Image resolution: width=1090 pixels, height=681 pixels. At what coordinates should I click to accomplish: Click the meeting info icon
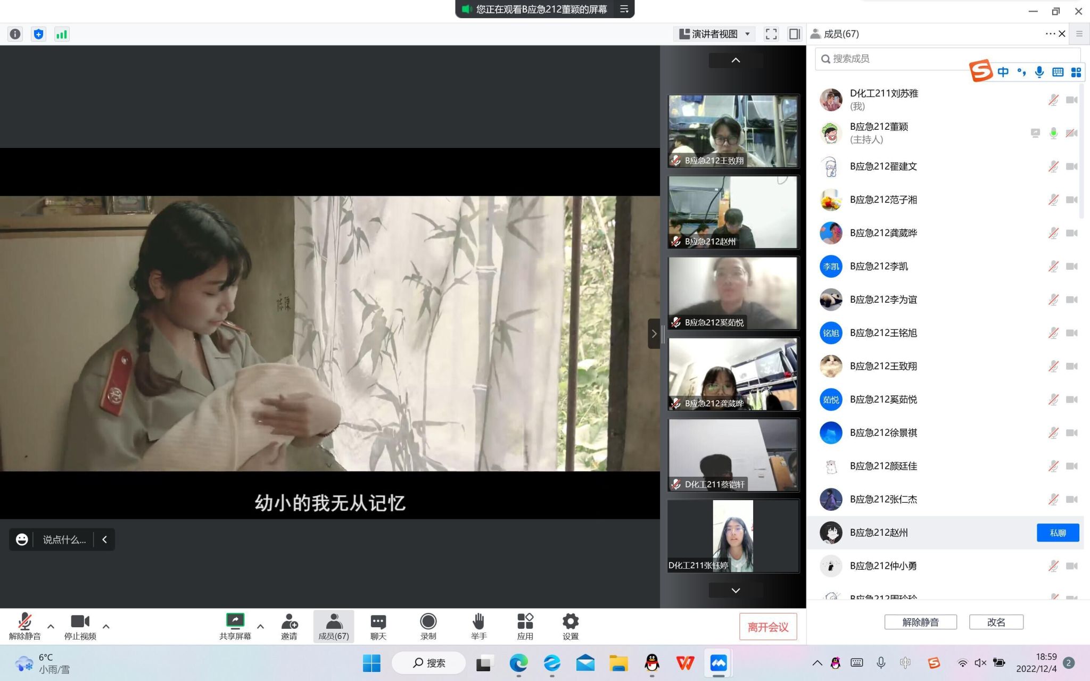(x=15, y=34)
